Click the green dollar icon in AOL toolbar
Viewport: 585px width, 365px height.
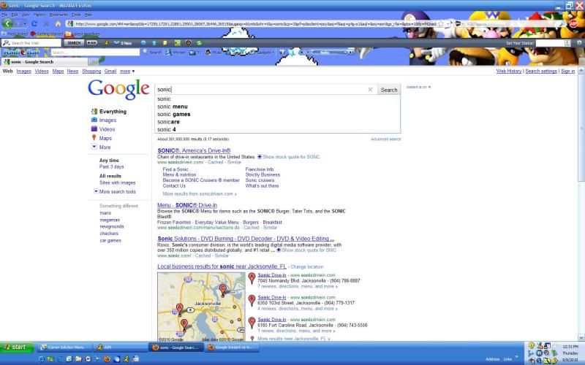pyautogui.click(x=199, y=43)
